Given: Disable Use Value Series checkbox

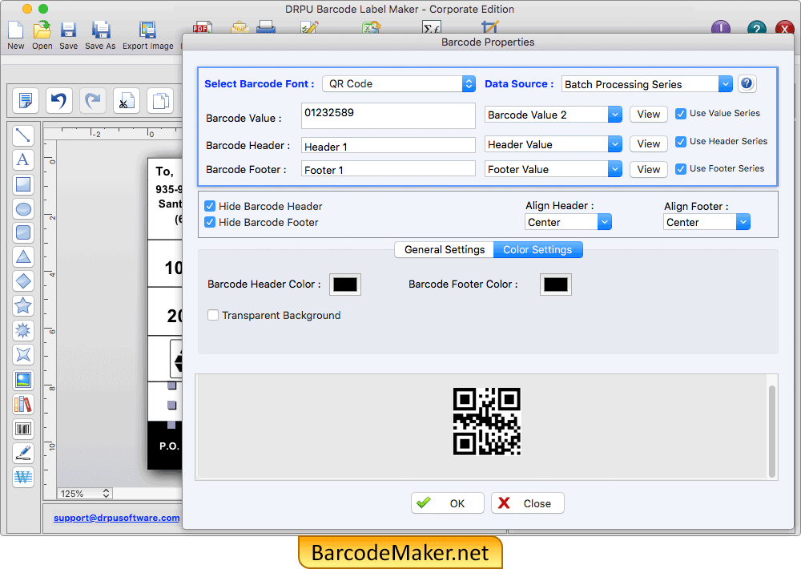Looking at the screenshot, I should (680, 114).
